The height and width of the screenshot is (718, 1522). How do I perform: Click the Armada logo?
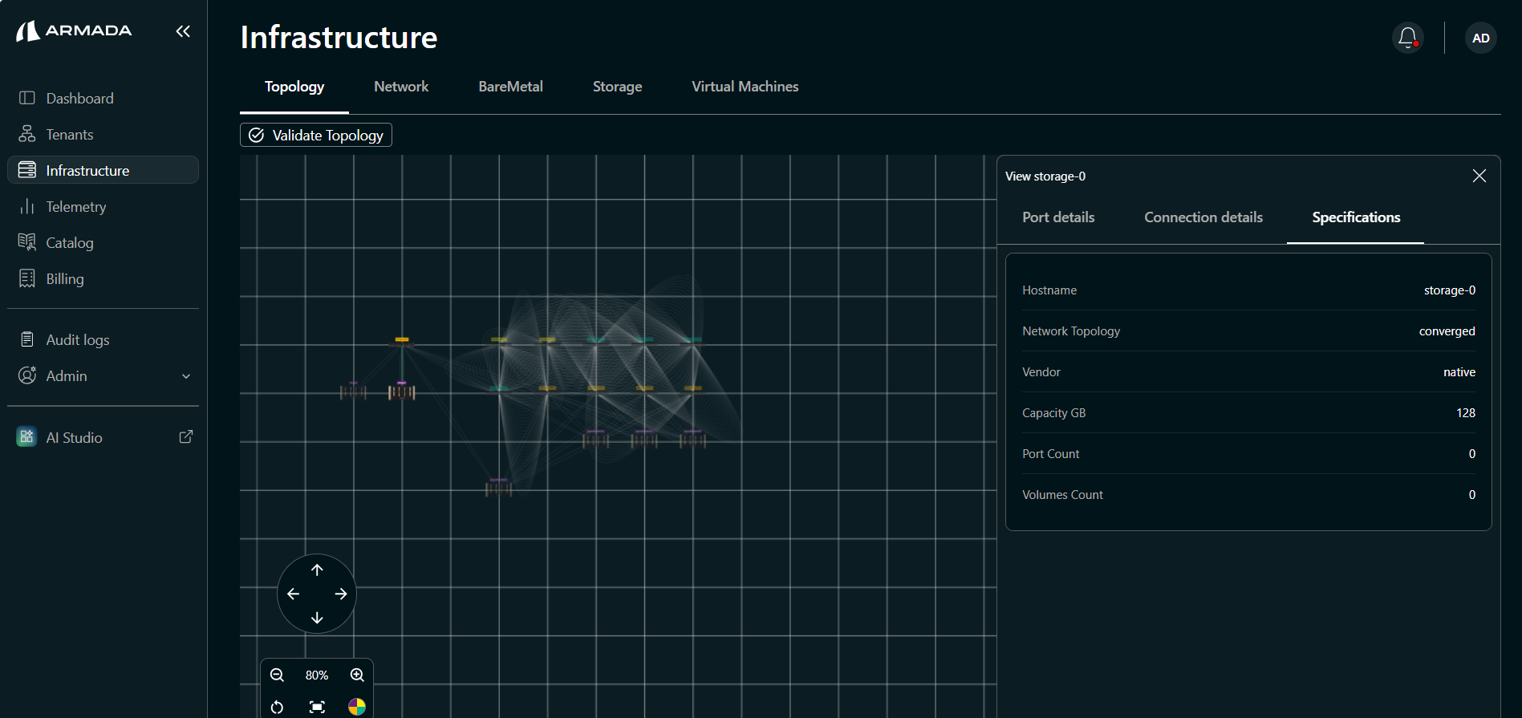click(74, 30)
